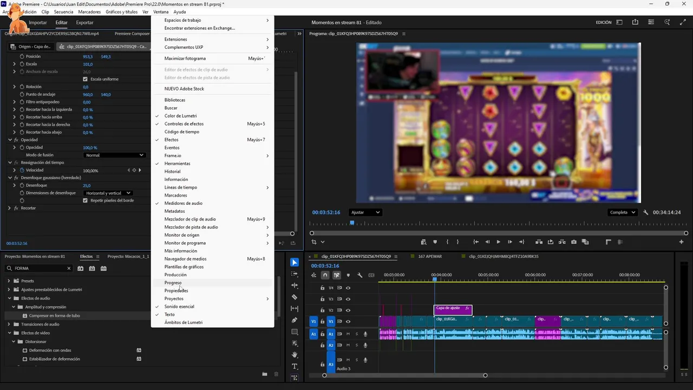Select the Rectangle tool
The height and width of the screenshot is (390, 693).
click(295, 332)
